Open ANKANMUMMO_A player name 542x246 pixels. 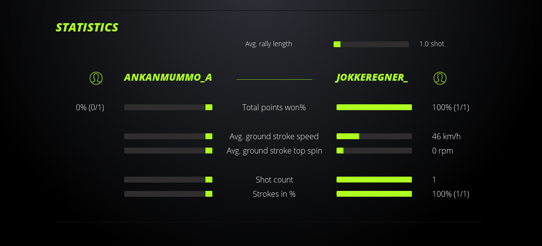coord(168,78)
